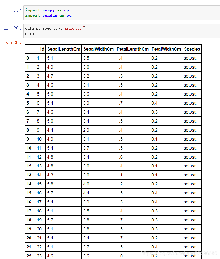220x259 pixels.
Task: Click PetalLengthCm 1.0 in row 22
Action: [120, 256]
